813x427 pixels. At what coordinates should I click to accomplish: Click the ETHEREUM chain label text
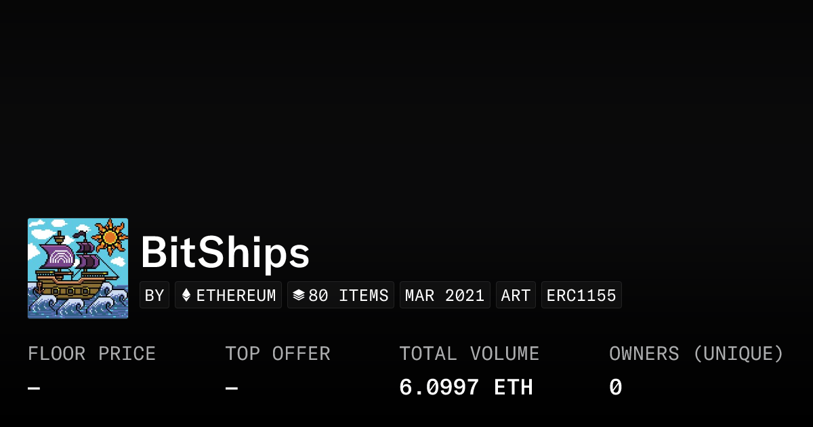coord(236,296)
